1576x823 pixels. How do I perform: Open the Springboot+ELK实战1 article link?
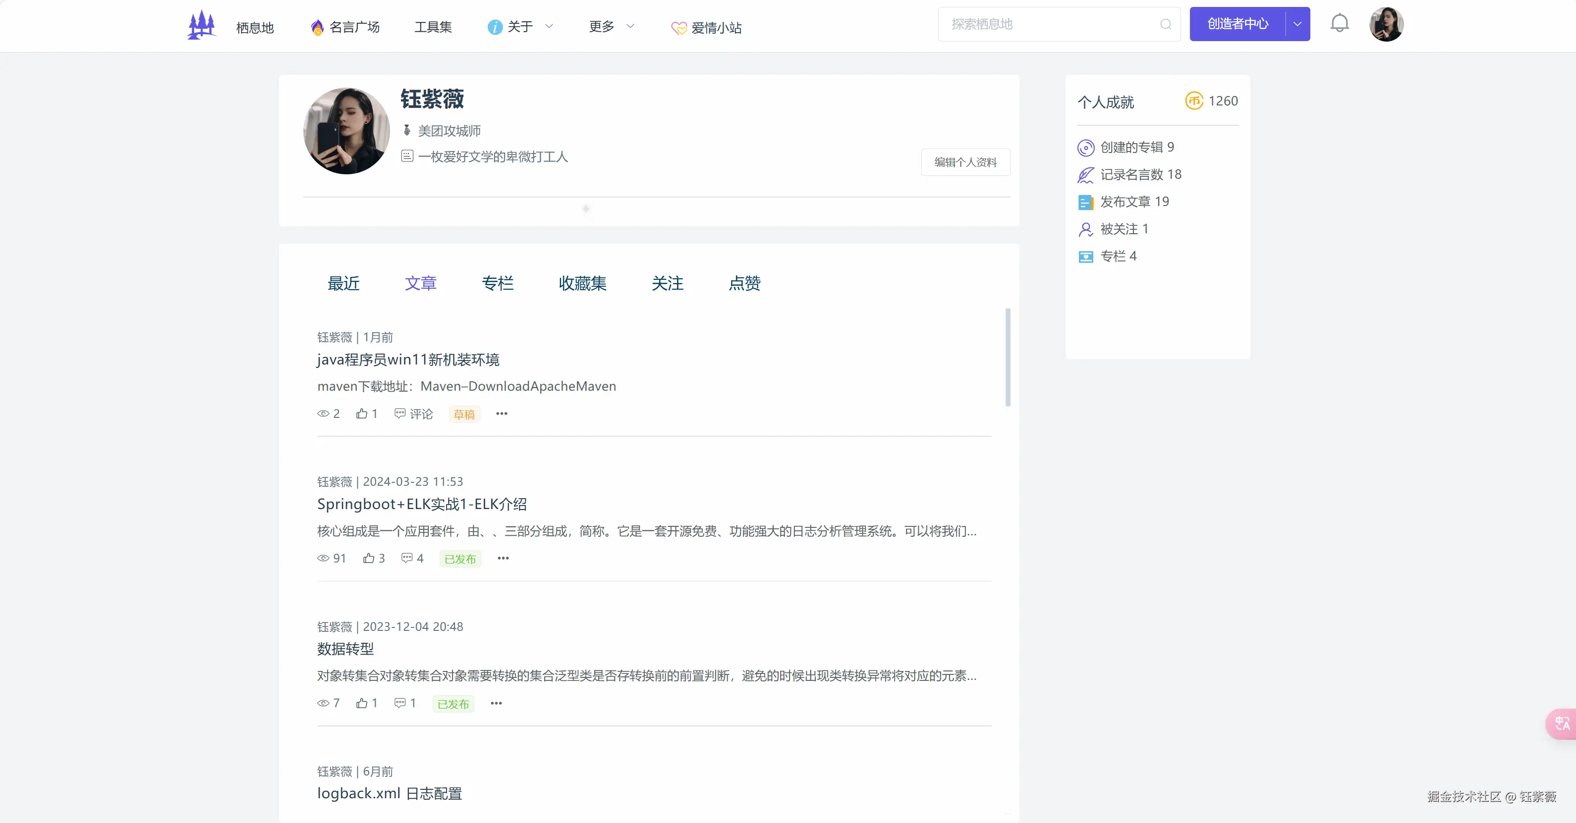pyautogui.click(x=422, y=504)
